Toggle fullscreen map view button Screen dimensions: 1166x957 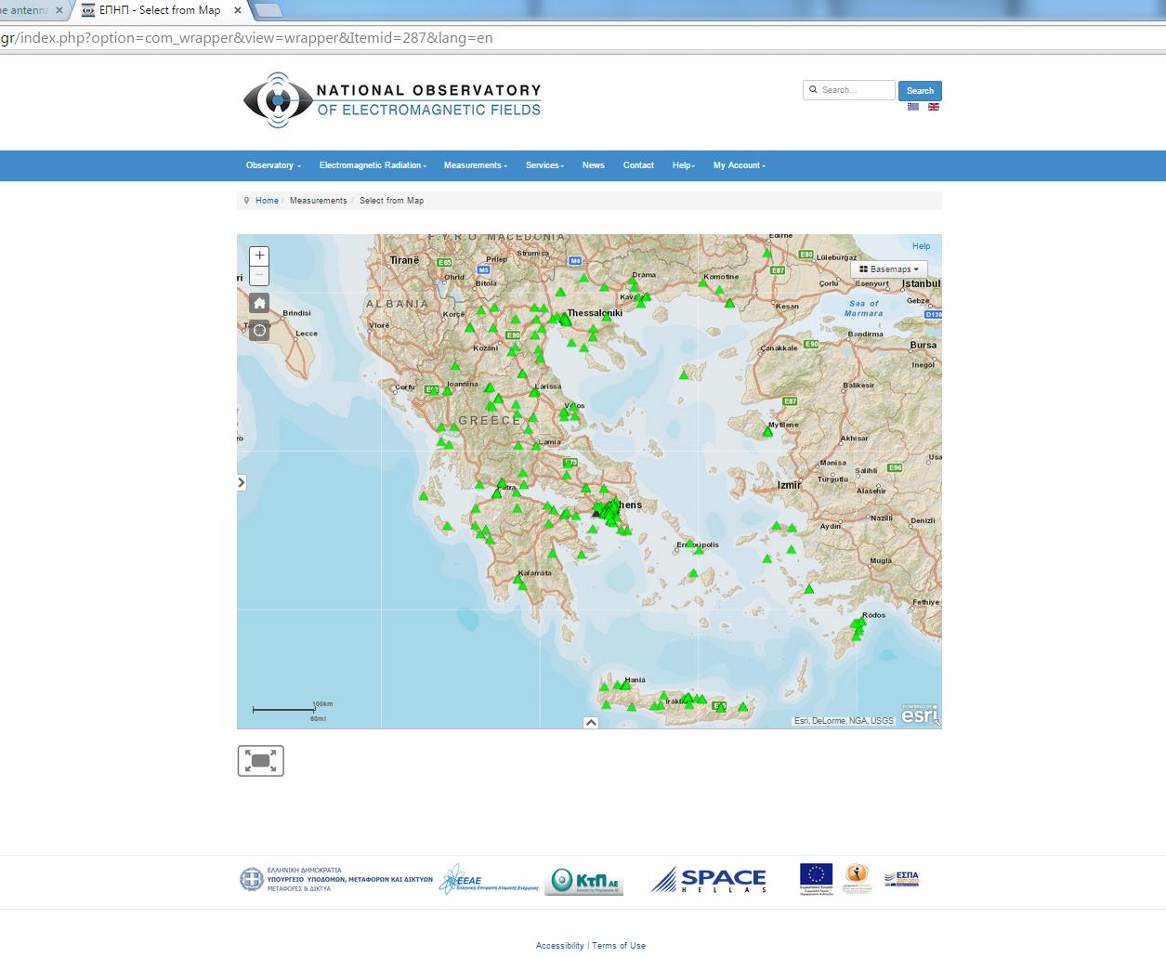pos(261,761)
